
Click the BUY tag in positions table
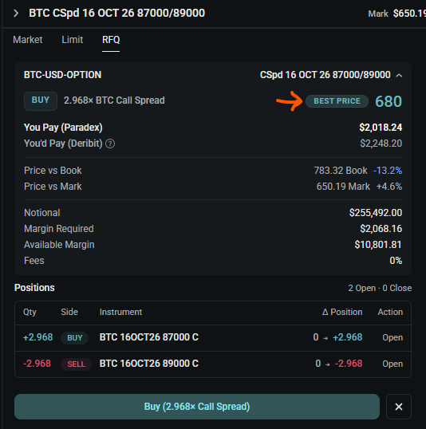pos(74,337)
